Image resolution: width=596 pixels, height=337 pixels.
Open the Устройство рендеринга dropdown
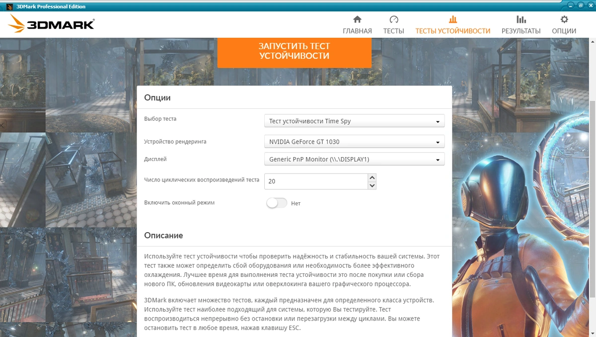tap(354, 142)
